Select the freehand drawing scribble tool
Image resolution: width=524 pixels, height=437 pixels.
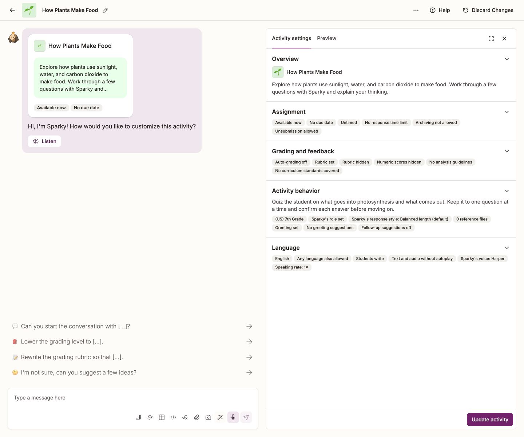pos(150,417)
